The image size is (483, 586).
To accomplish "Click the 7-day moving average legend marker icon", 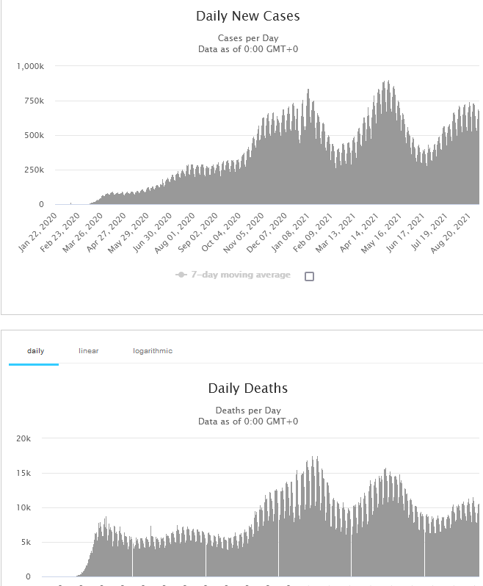I will [181, 275].
